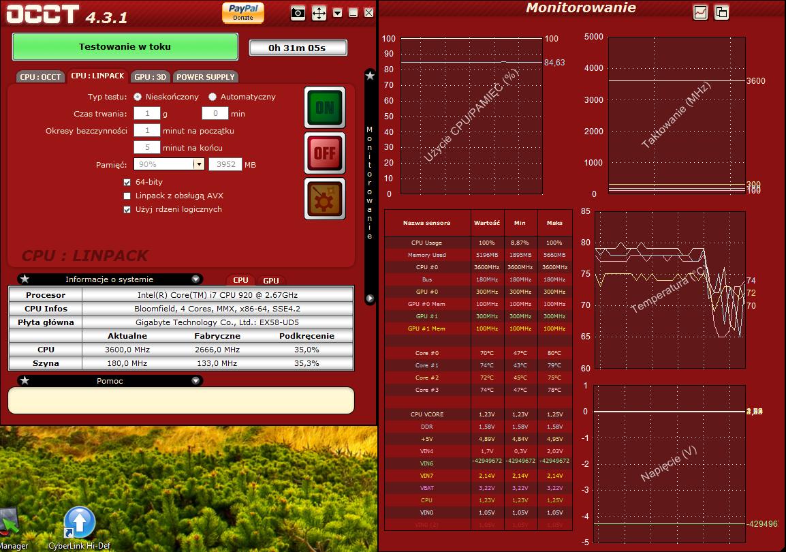
Task: Click the arrow below the vertical Monitorowanie label
Action: point(370,298)
